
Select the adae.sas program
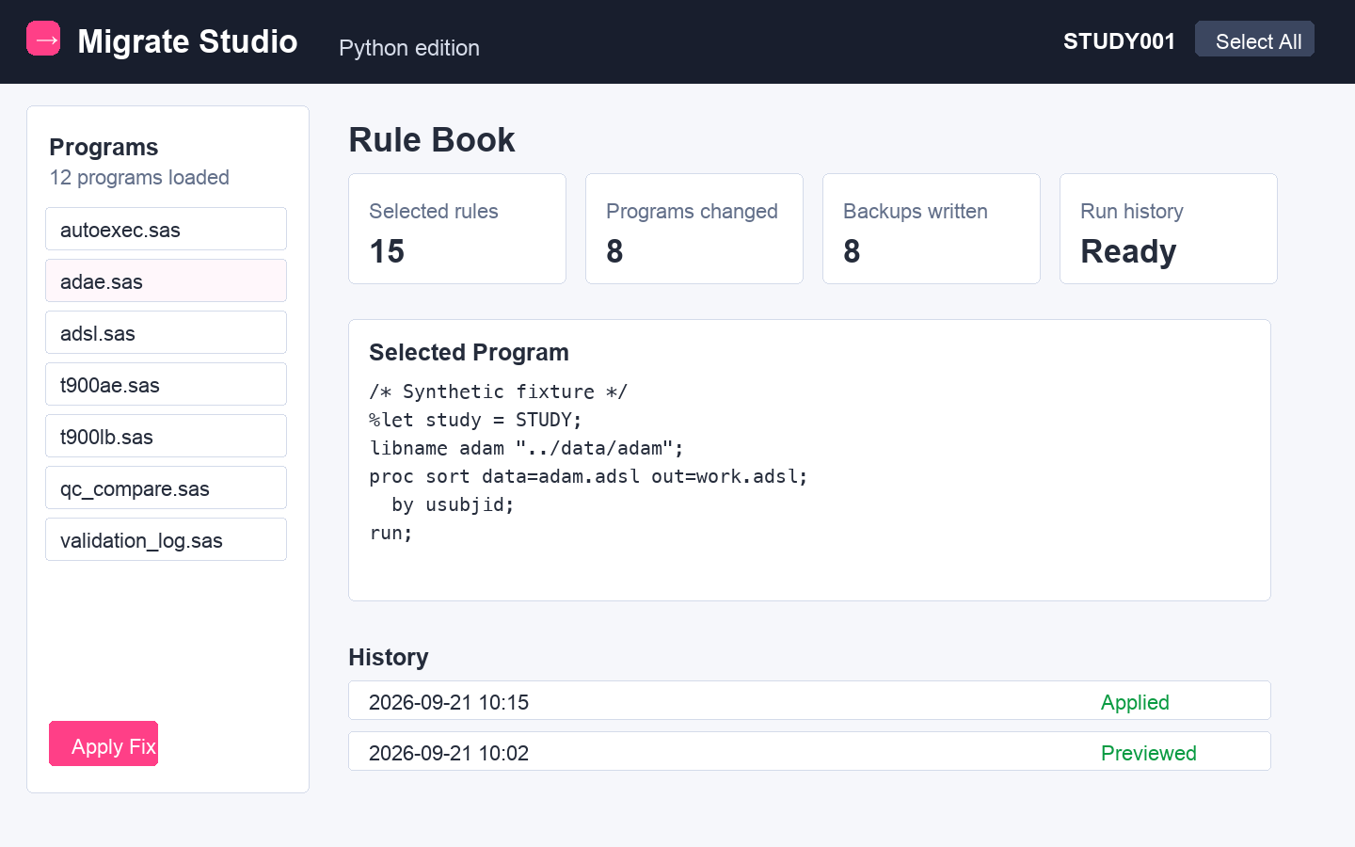click(166, 280)
